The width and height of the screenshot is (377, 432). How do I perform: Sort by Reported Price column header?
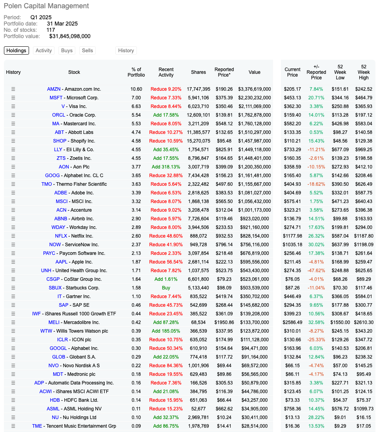224,72
